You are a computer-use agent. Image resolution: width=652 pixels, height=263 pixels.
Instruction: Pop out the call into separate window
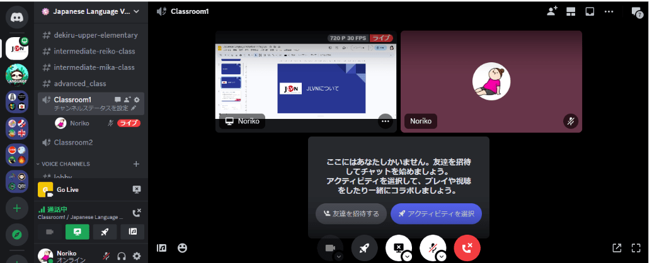pos(617,248)
